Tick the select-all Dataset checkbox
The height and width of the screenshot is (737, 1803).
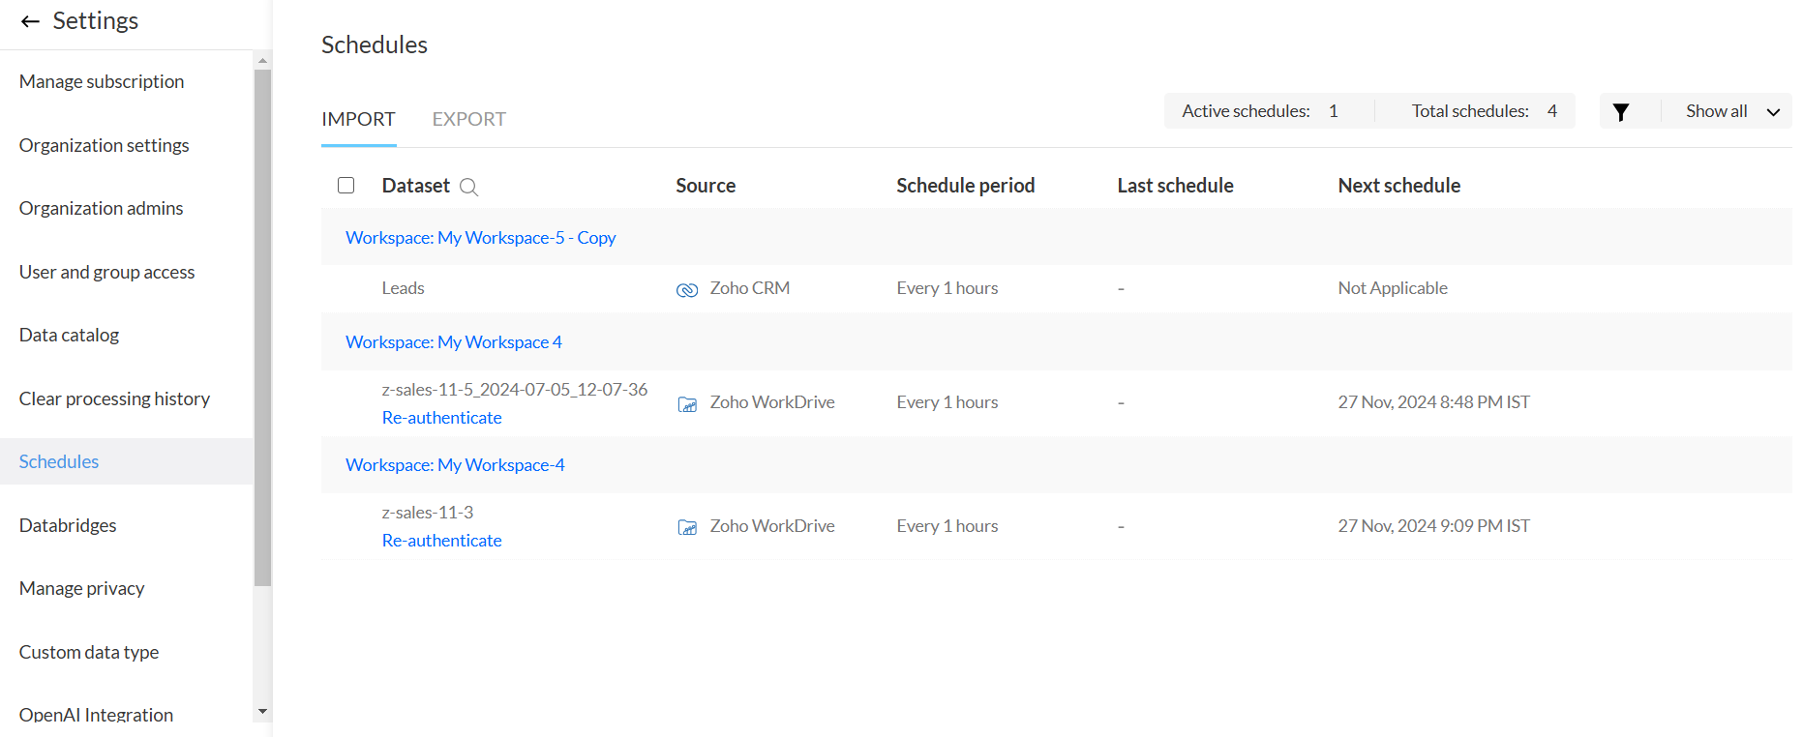(x=346, y=186)
